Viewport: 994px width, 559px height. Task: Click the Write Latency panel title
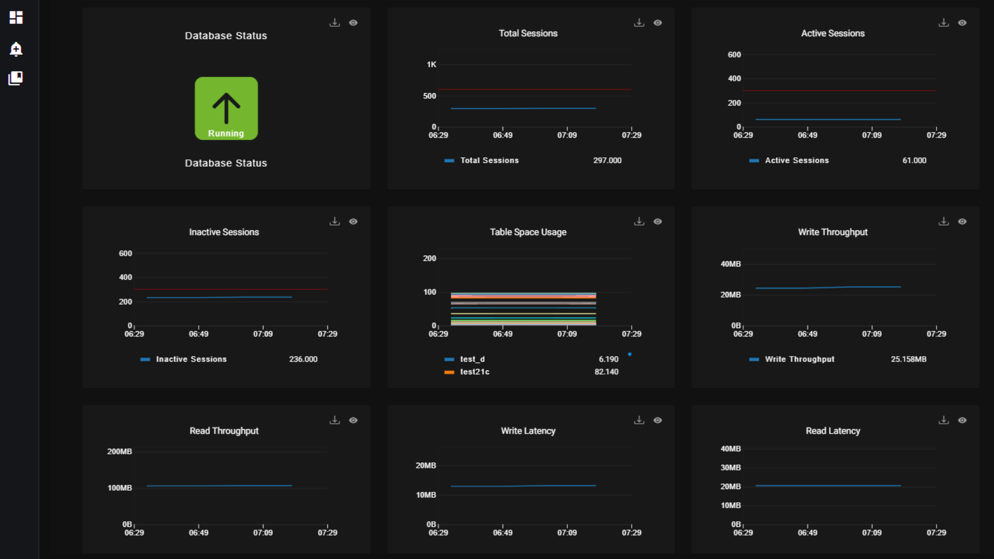tap(528, 431)
